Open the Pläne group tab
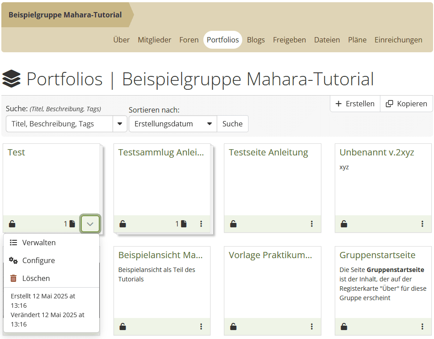This screenshot has width=434, height=339. (x=357, y=40)
